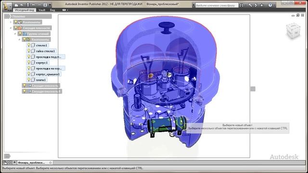Open the quick access toolbar customize dropdown arrow
The image size is (308, 173).
[x=50, y=5]
